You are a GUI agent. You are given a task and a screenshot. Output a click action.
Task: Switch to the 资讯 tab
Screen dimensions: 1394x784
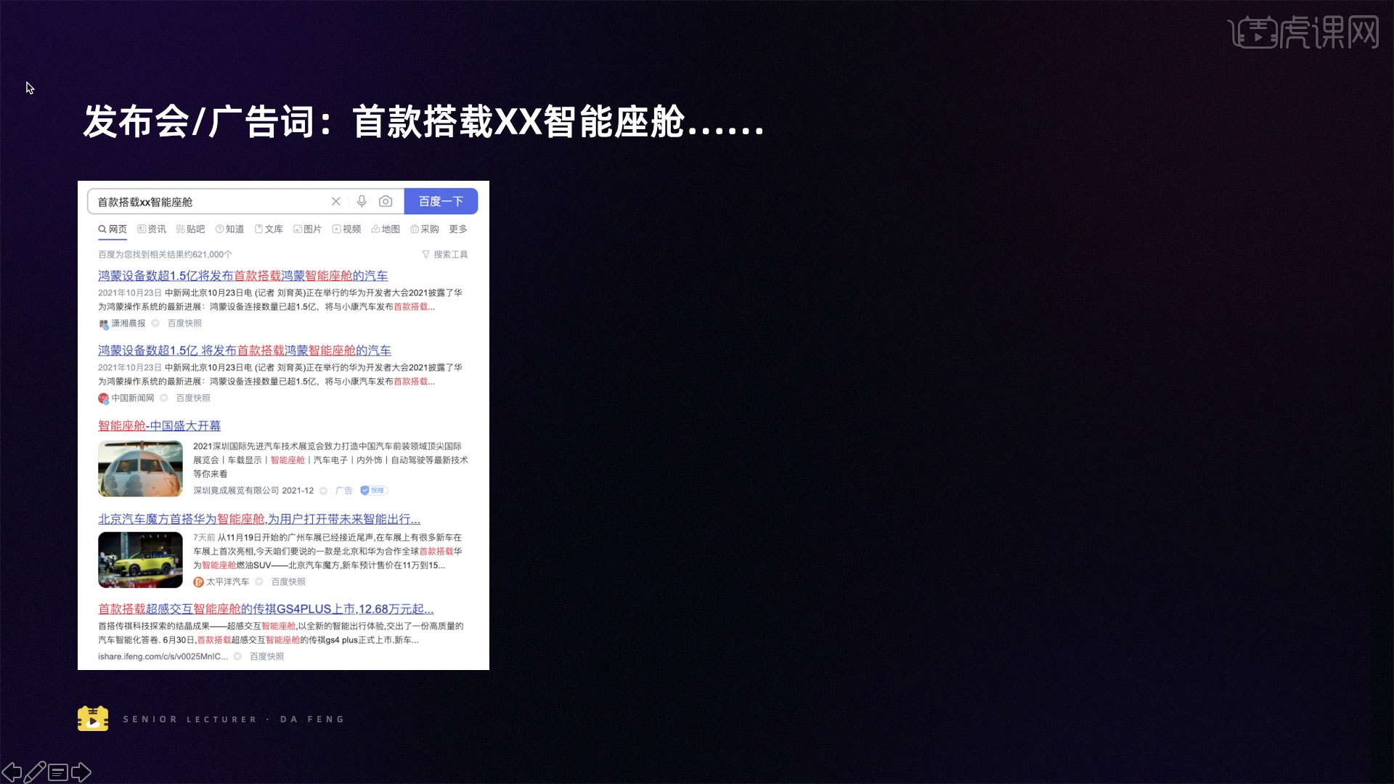click(152, 229)
